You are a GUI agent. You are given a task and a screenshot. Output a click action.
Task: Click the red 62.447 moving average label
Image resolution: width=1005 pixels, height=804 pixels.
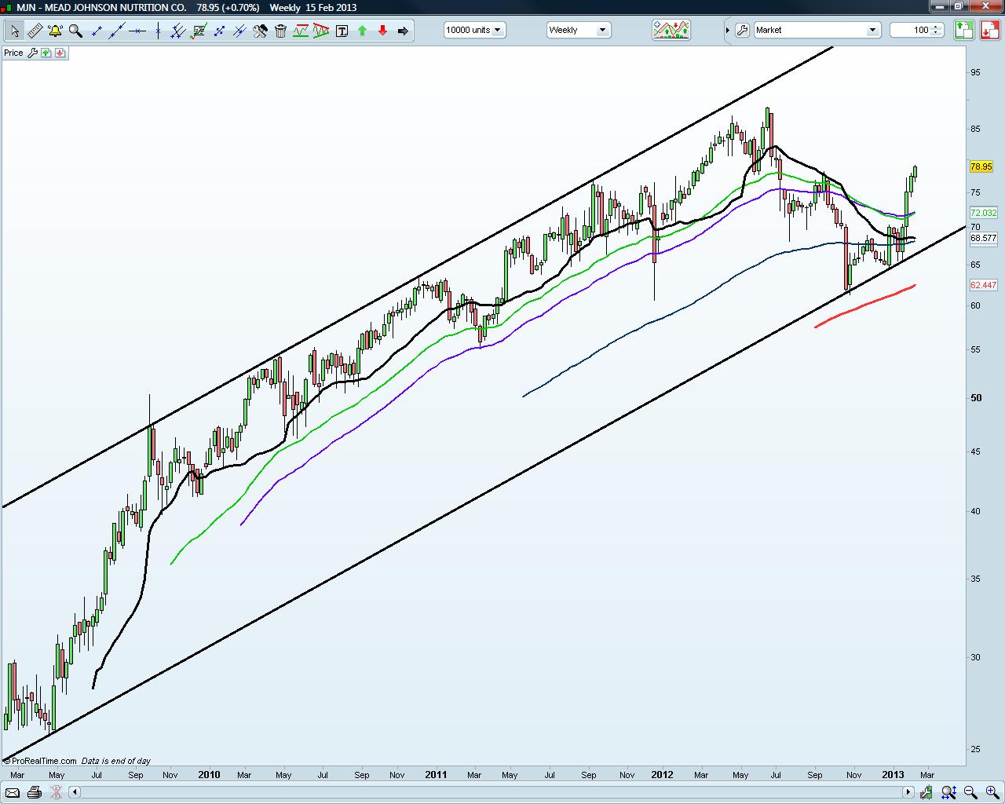point(983,285)
